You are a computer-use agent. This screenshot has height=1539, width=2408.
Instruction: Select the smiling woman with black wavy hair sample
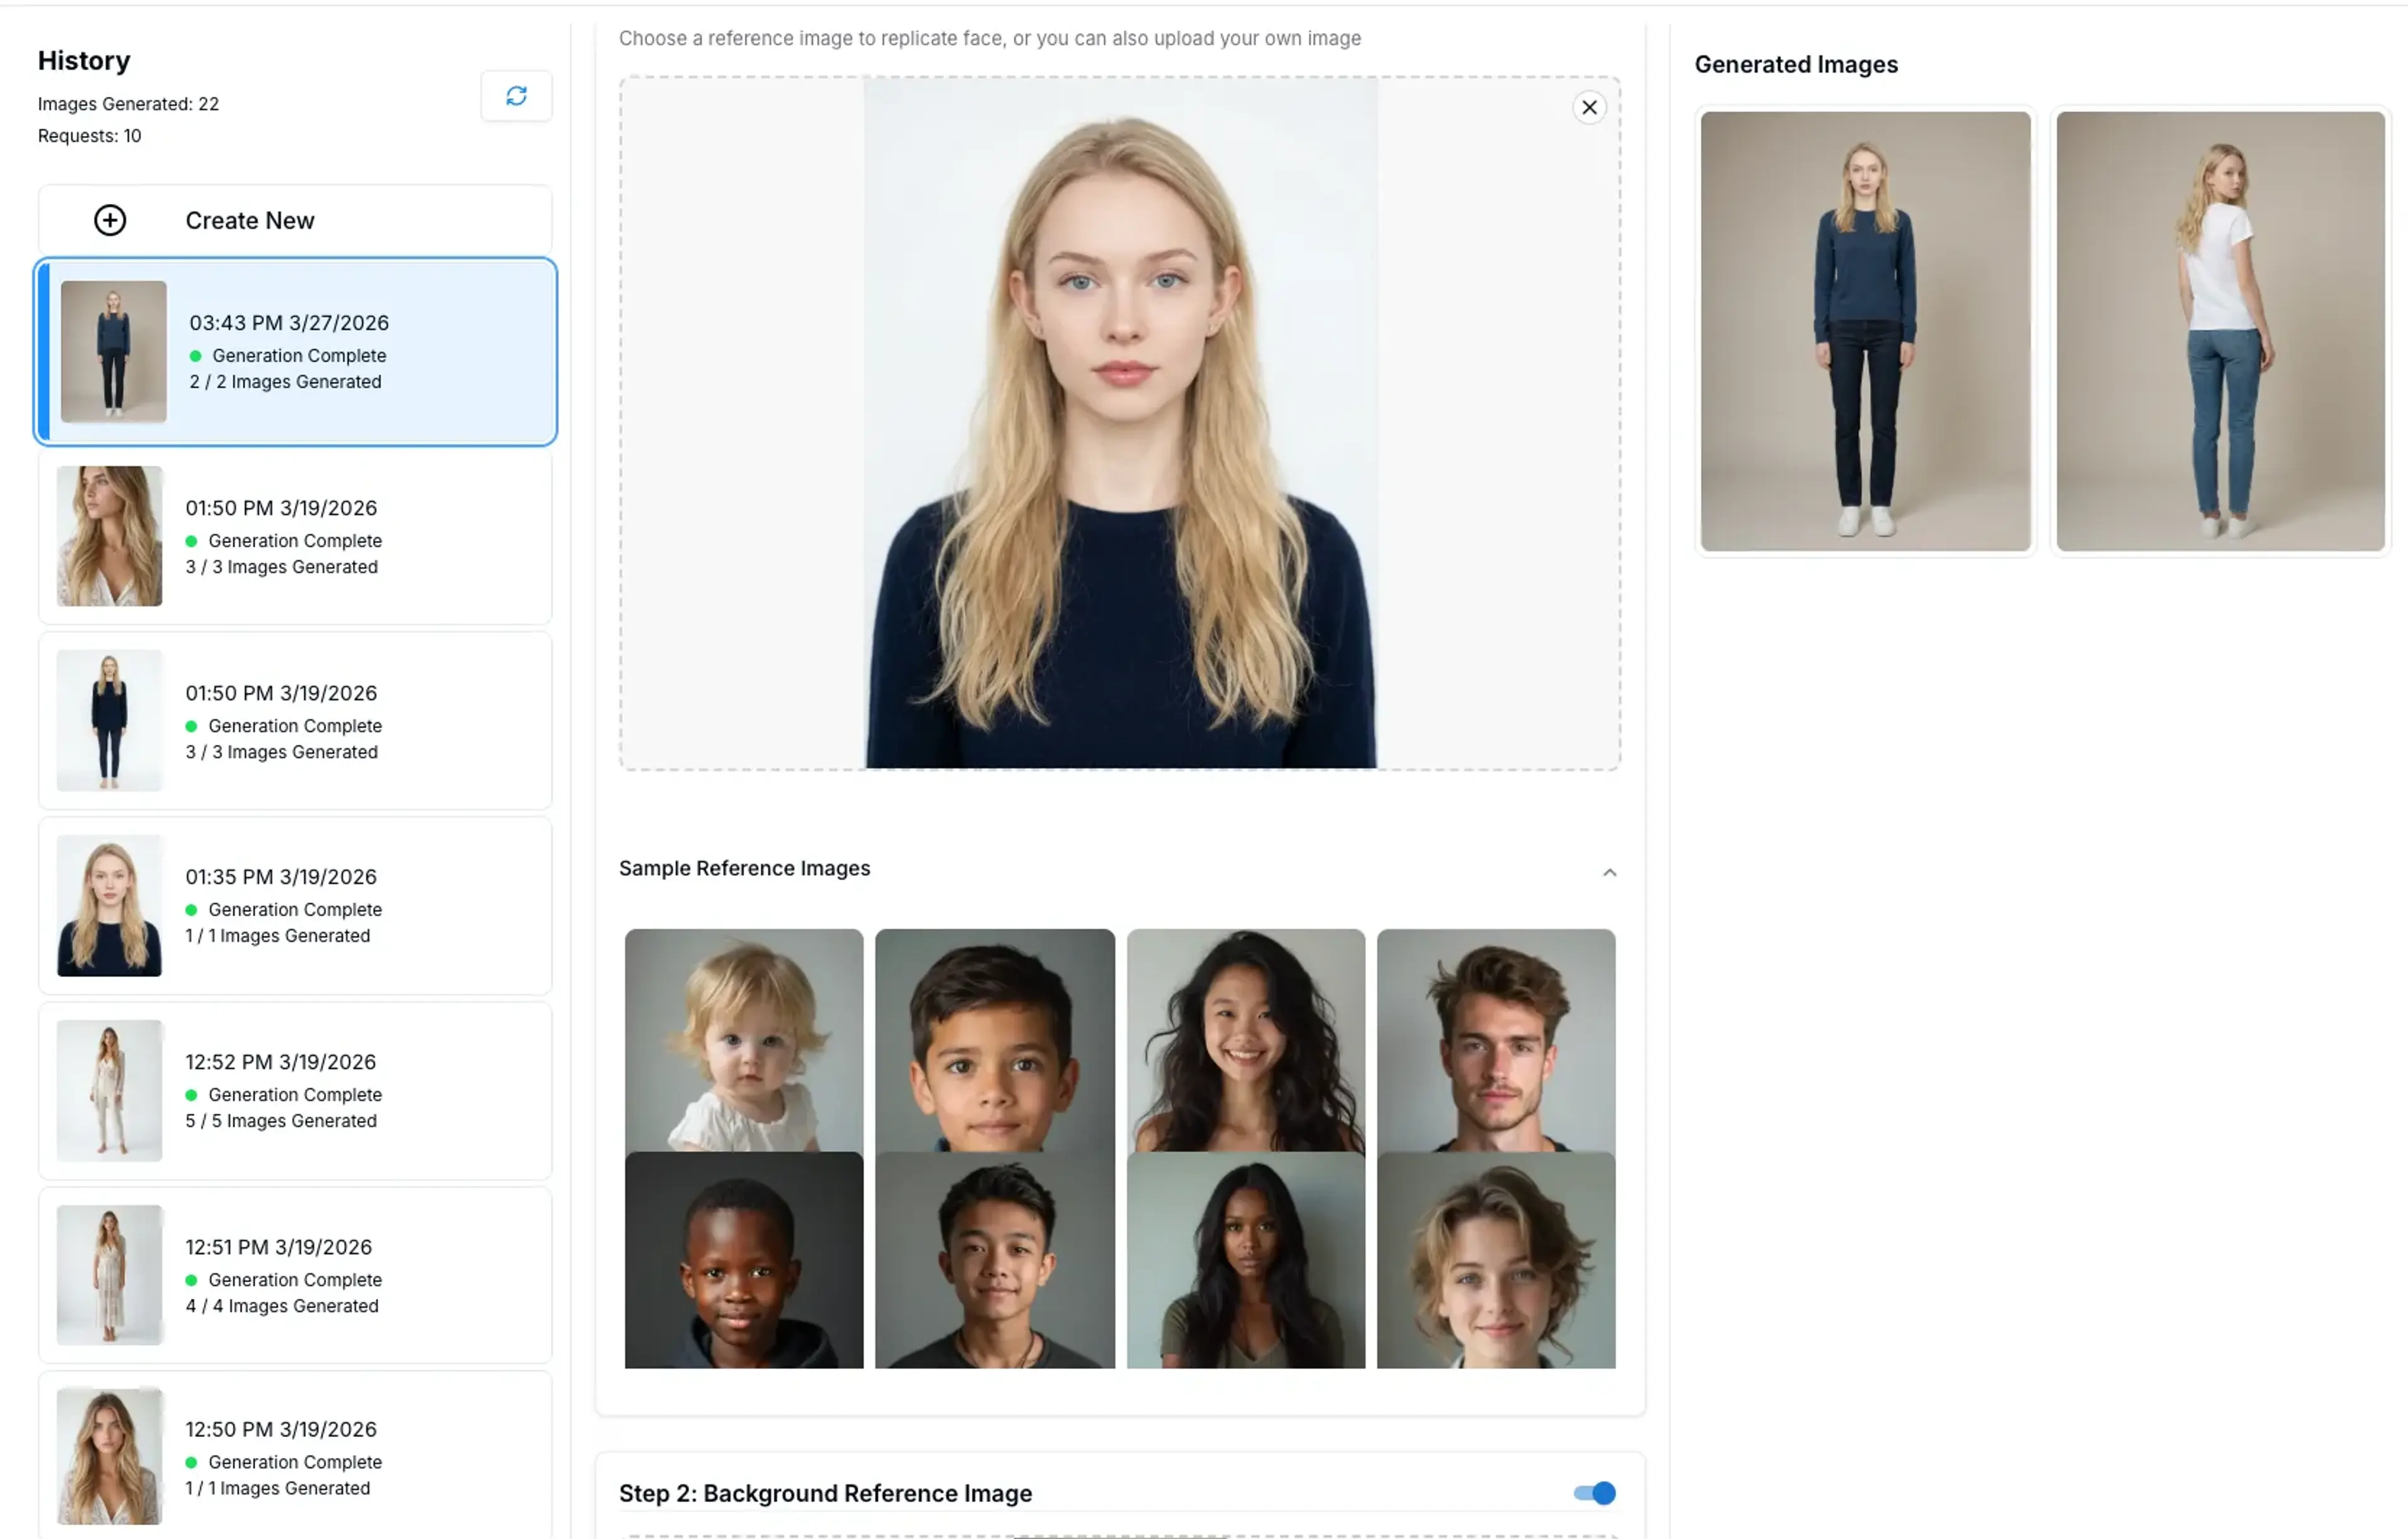[x=1245, y=1040]
